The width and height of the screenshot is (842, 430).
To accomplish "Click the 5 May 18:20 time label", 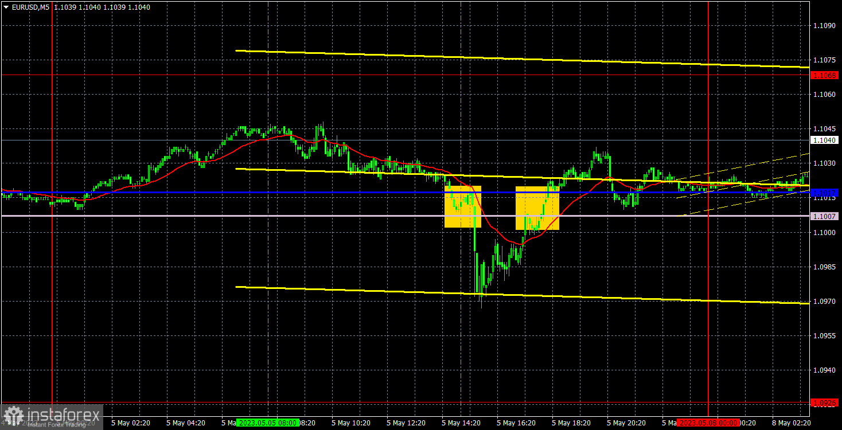I will coord(571,423).
